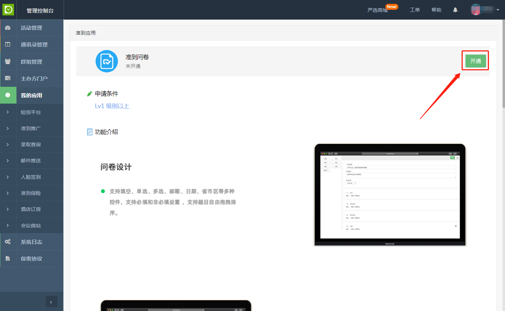505x311 pixels.
Task: Click the green clock logo icon
Action: [8, 9]
